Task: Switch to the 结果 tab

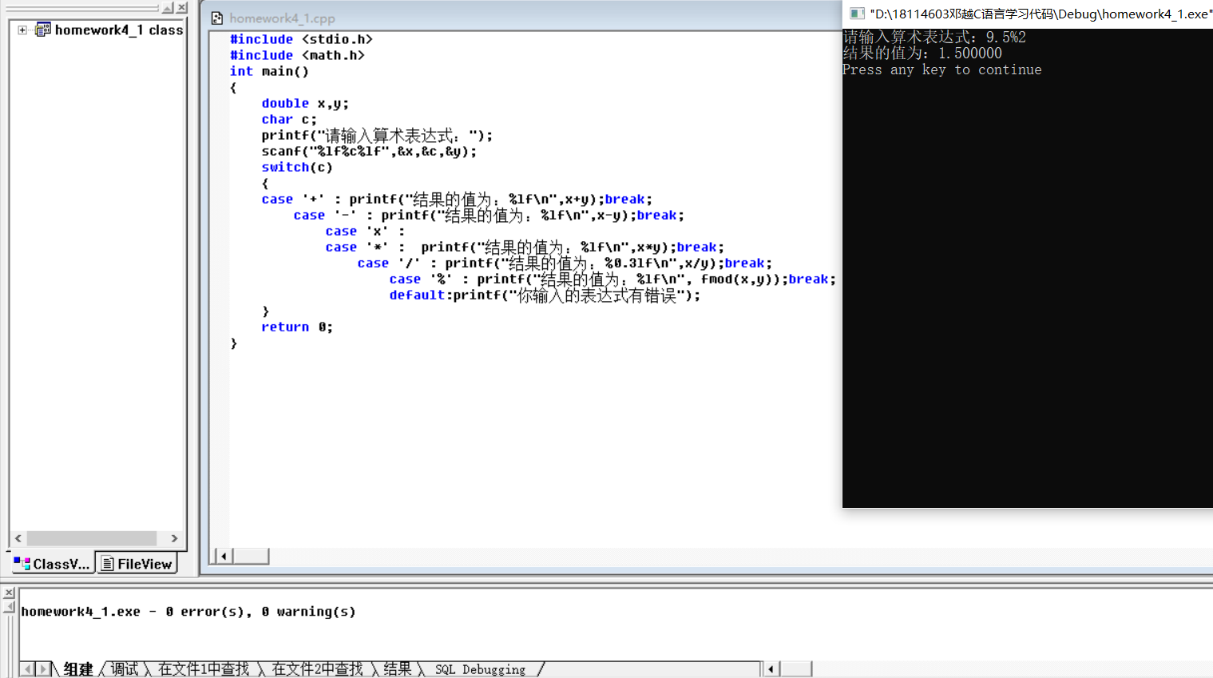Action: coord(397,669)
